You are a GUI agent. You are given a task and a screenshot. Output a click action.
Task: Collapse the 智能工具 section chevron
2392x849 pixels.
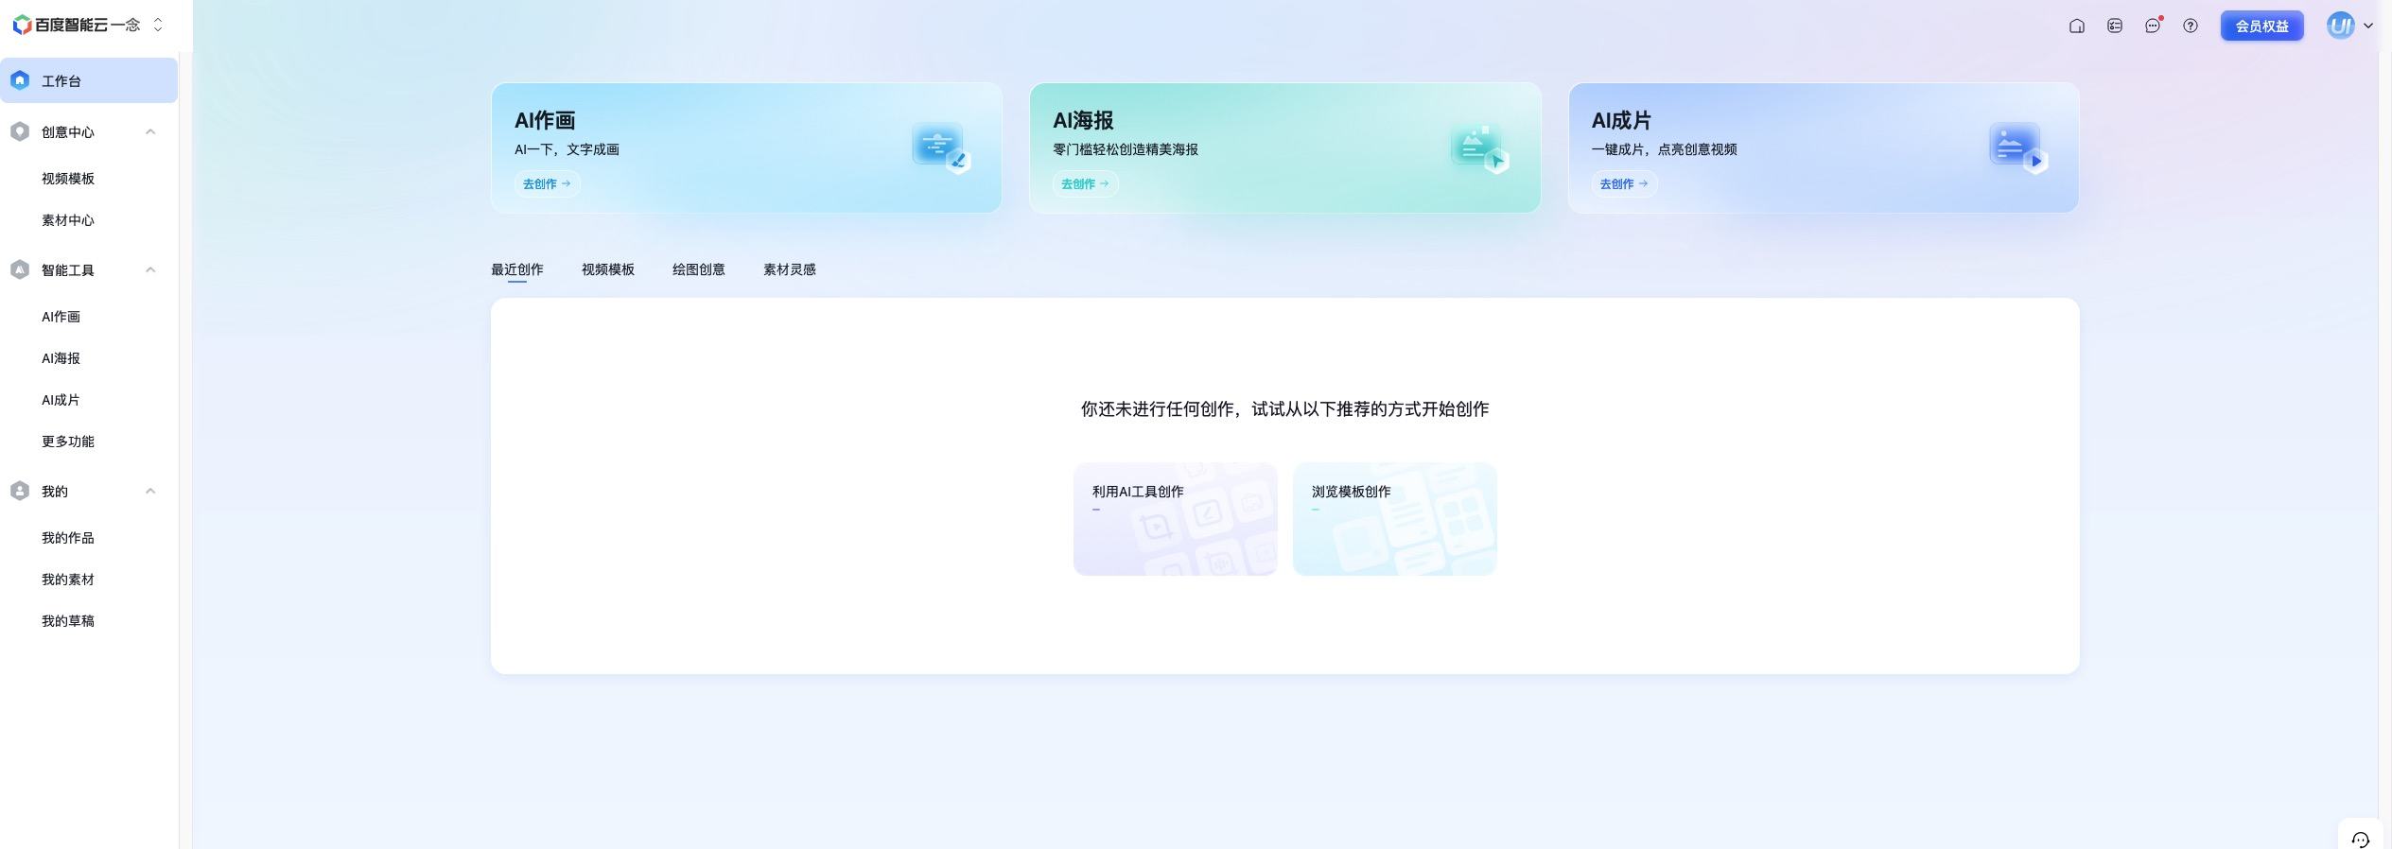(x=150, y=269)
